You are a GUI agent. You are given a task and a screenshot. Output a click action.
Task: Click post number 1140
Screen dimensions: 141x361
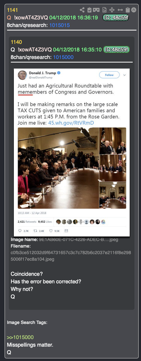(16, 42)
